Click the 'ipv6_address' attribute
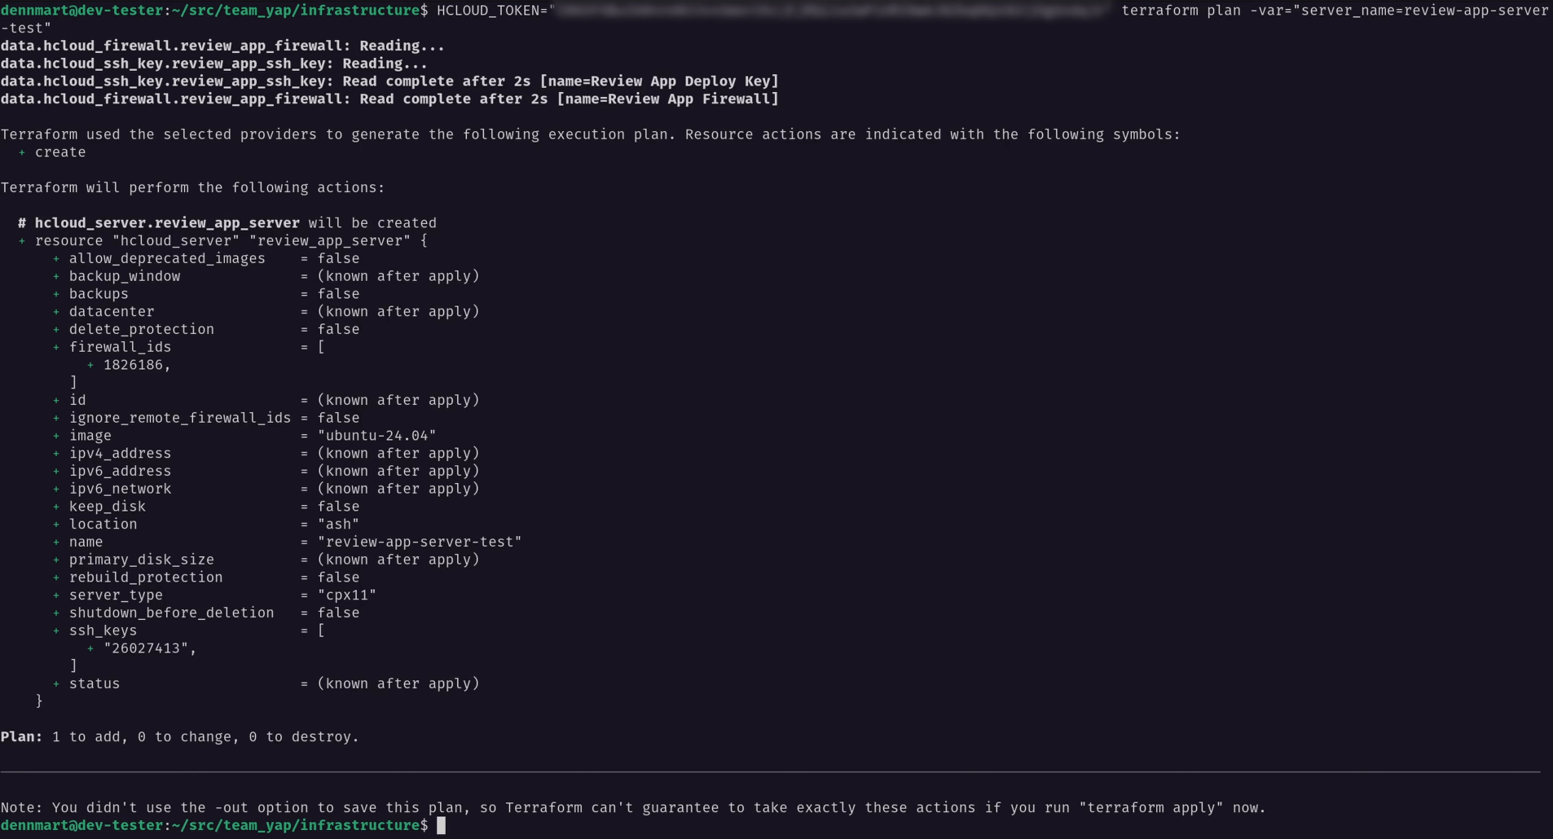 [x=120, y=472]
